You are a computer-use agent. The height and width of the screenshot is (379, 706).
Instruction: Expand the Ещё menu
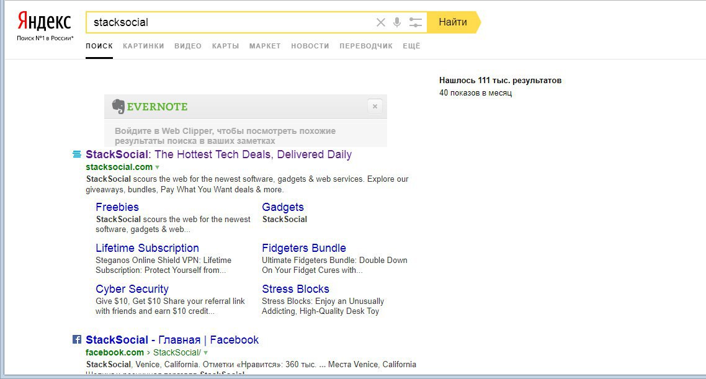point(411,46)
